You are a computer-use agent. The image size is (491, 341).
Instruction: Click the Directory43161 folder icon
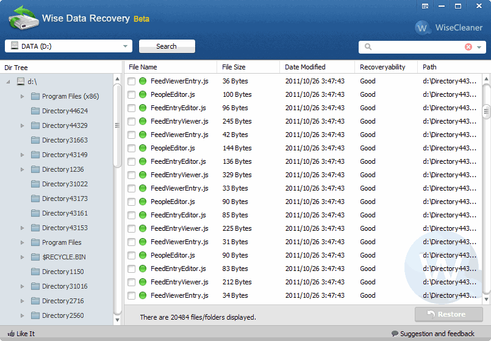point(35,213)
